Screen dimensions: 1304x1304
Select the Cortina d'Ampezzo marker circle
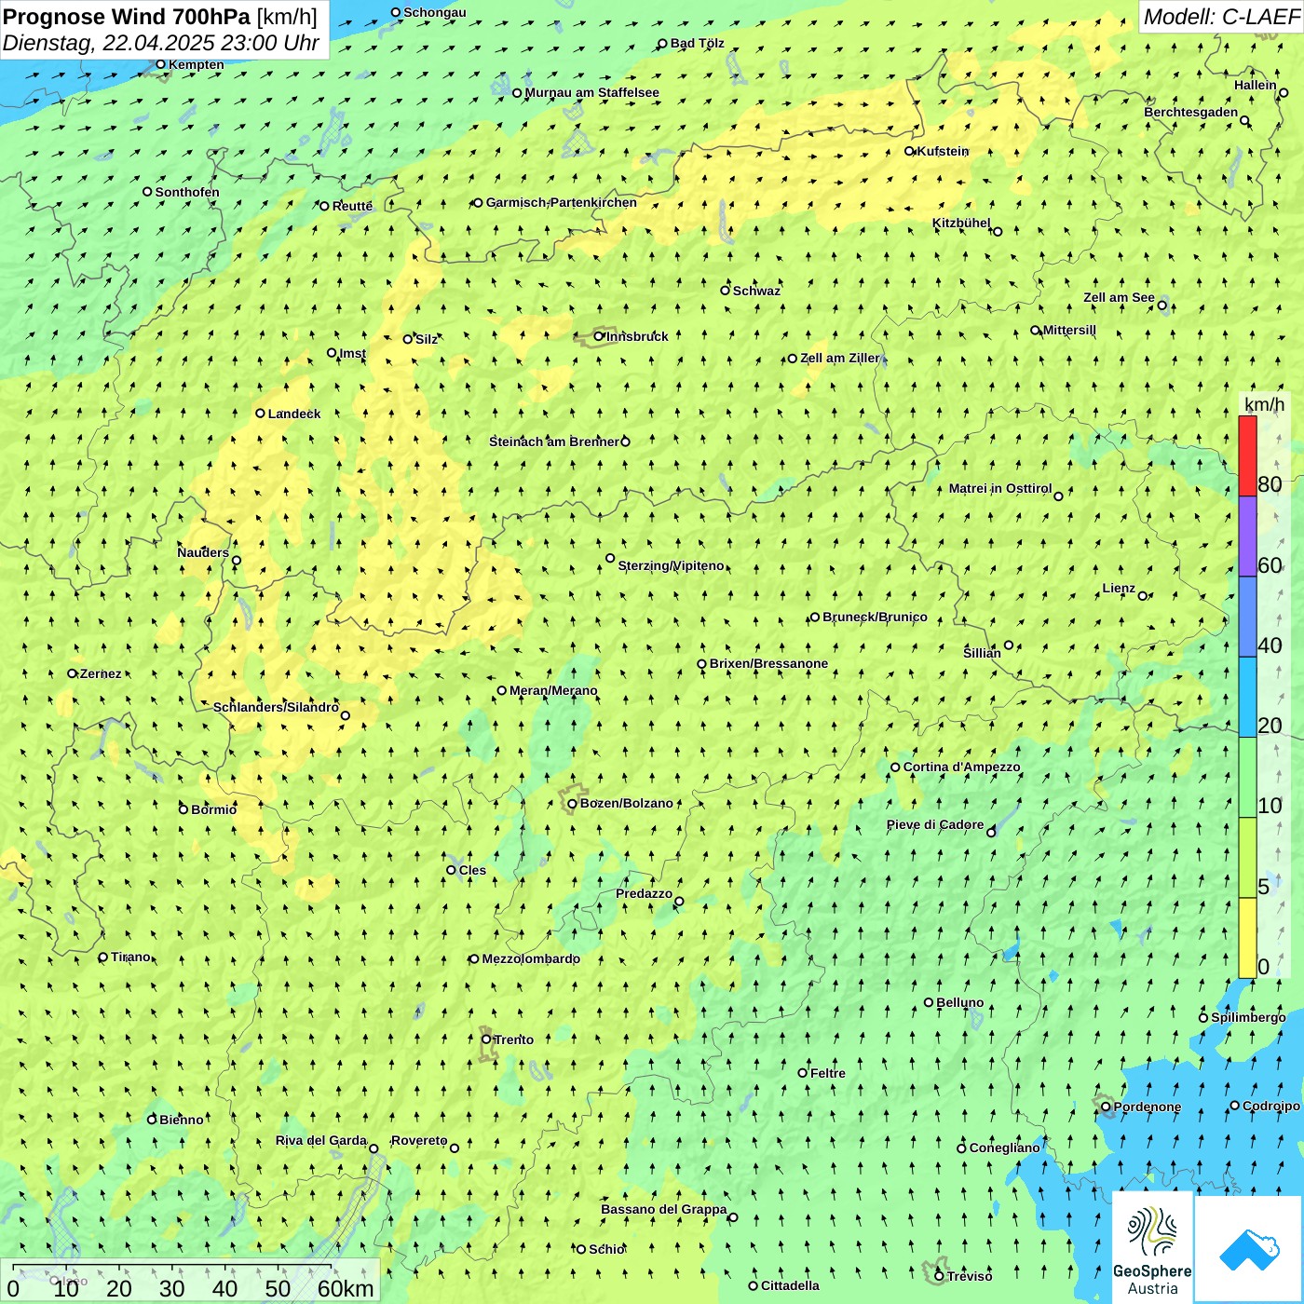(x=895, y=767)
